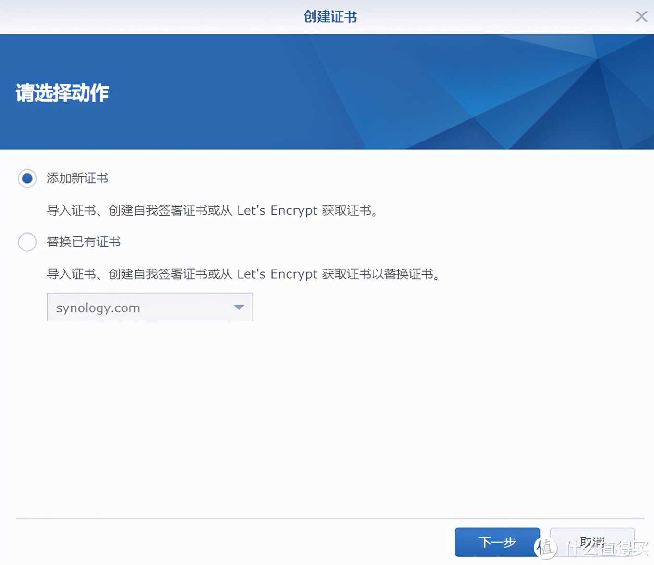The width and height of the screenshot is (654, 565).
Task: Select the 添加新证书 radio button
Action: tap(27, 178)
